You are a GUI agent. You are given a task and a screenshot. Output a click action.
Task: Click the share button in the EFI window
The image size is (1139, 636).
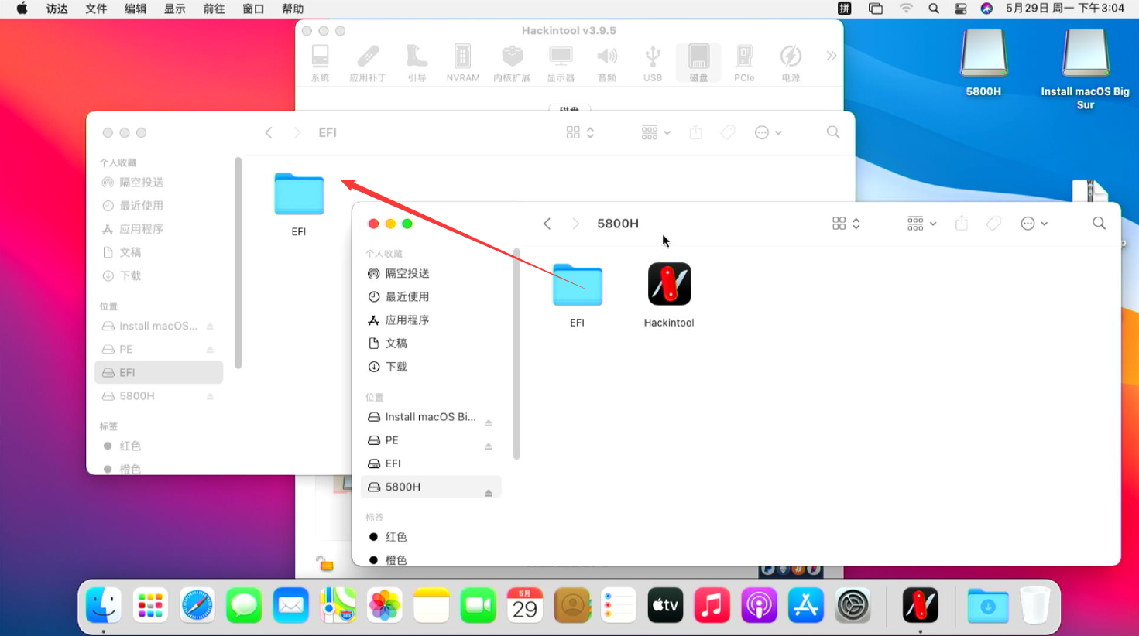pos(696,132)
